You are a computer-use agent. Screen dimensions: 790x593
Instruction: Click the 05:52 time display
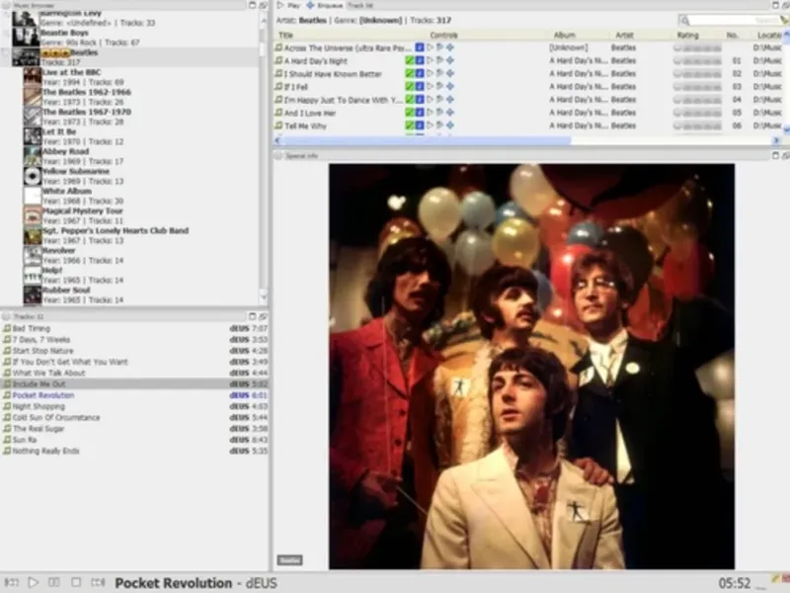tap(735, 583)
